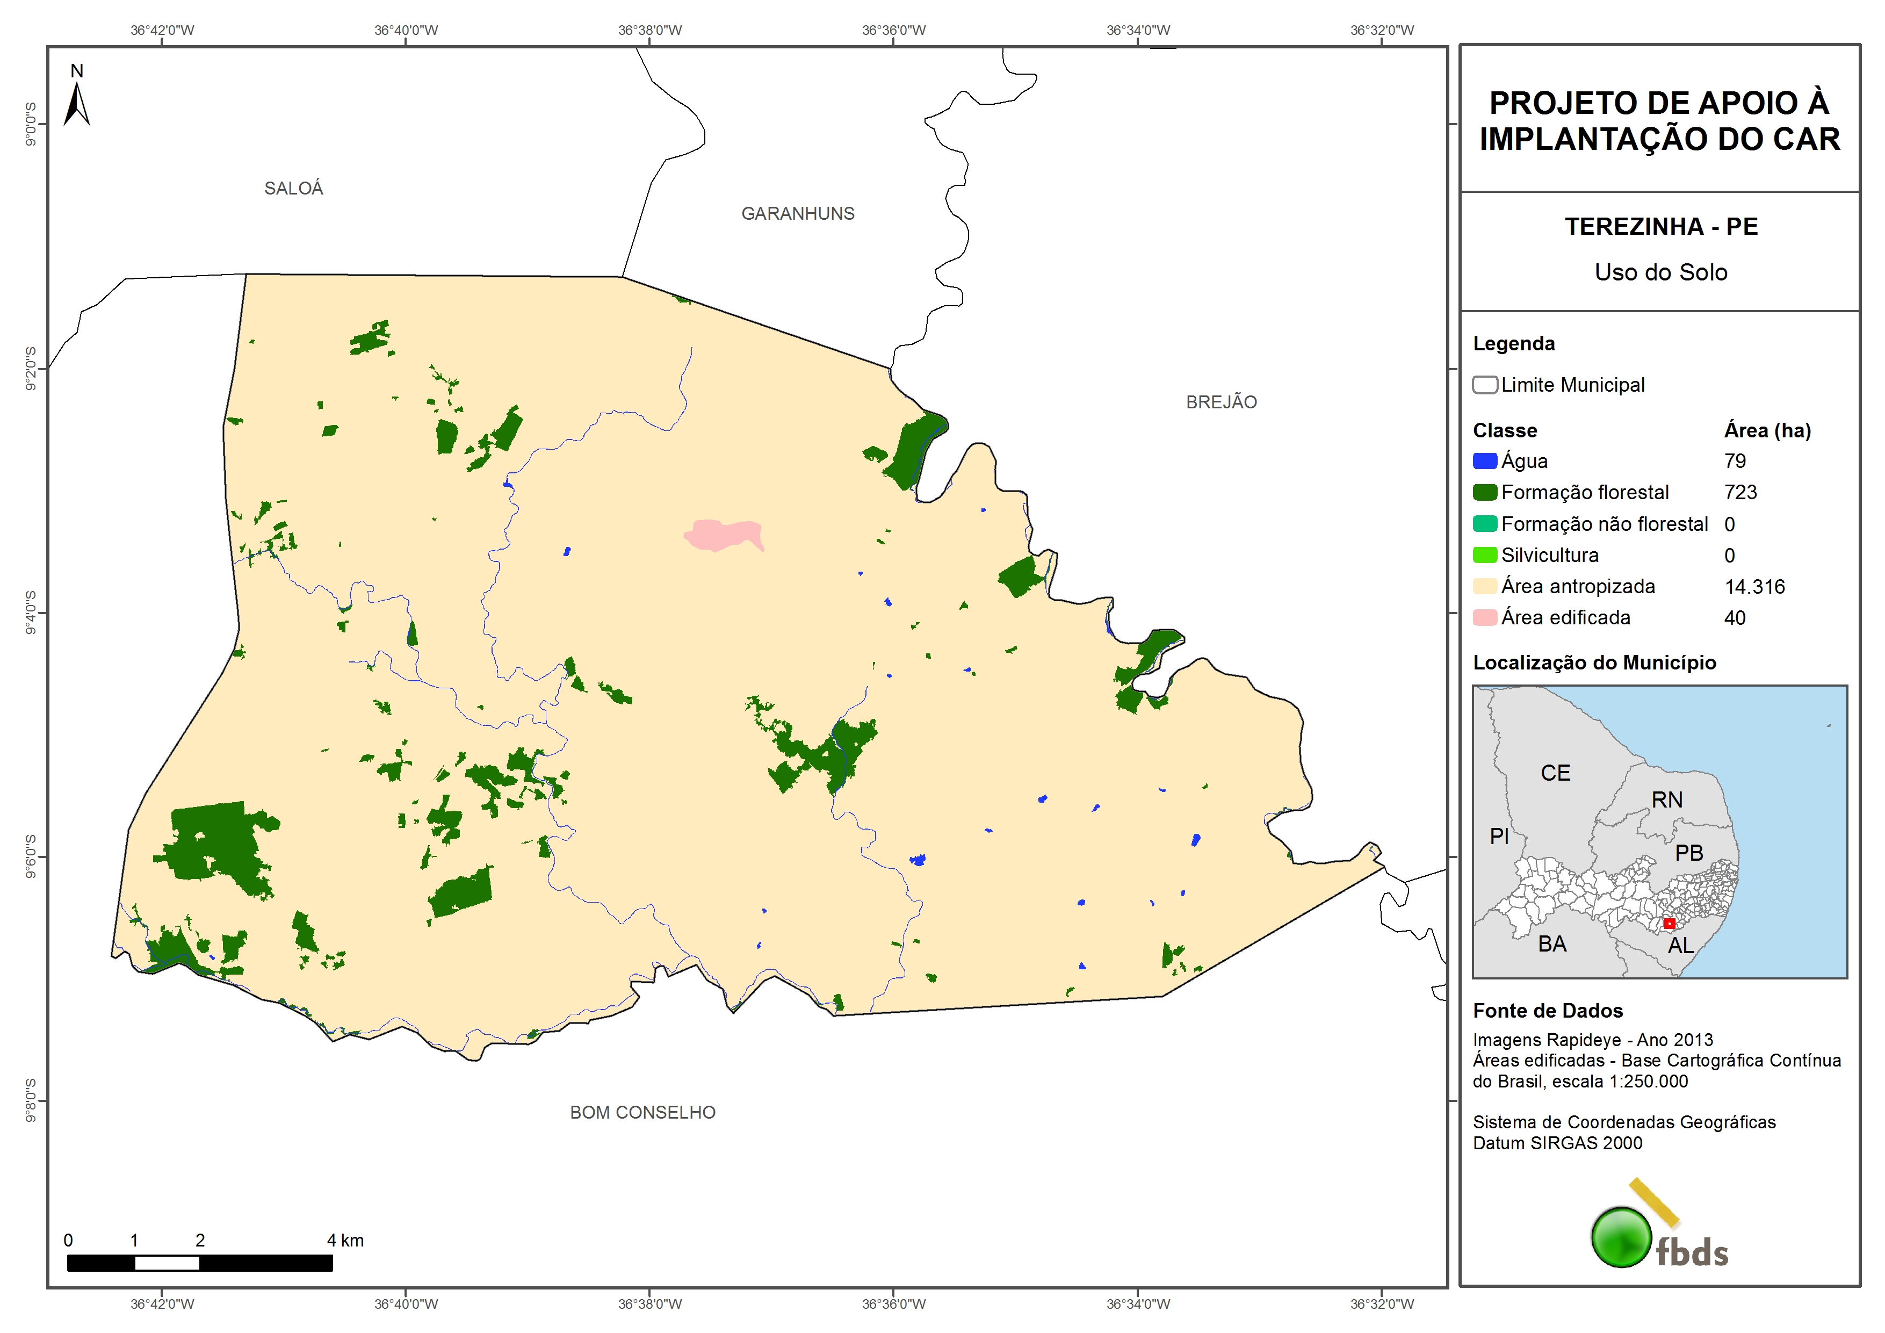Image resolution: width=1885 pixels, height=1333 pixels.
Task: Click the SALOÁ municipality label
Action: [293, 189]
